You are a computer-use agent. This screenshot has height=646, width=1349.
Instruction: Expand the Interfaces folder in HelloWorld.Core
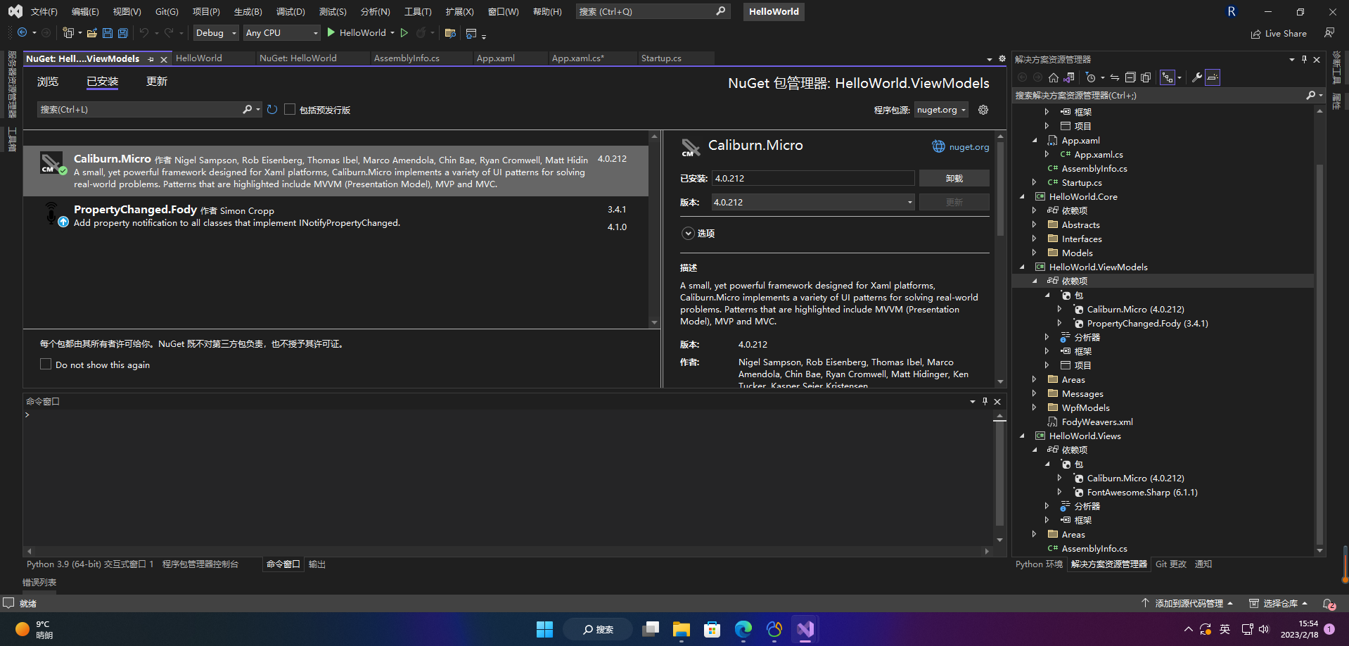tap(1034, 239)
